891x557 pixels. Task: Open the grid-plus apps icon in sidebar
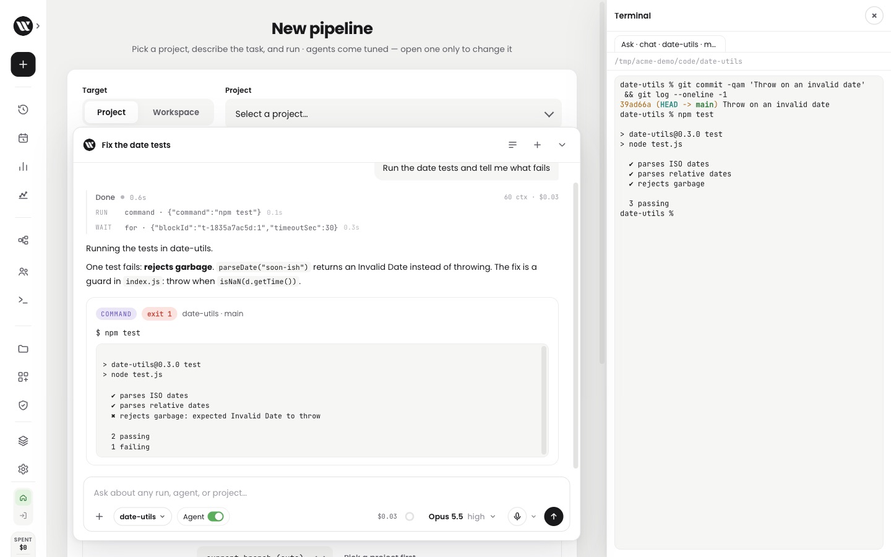click(23, 377)
